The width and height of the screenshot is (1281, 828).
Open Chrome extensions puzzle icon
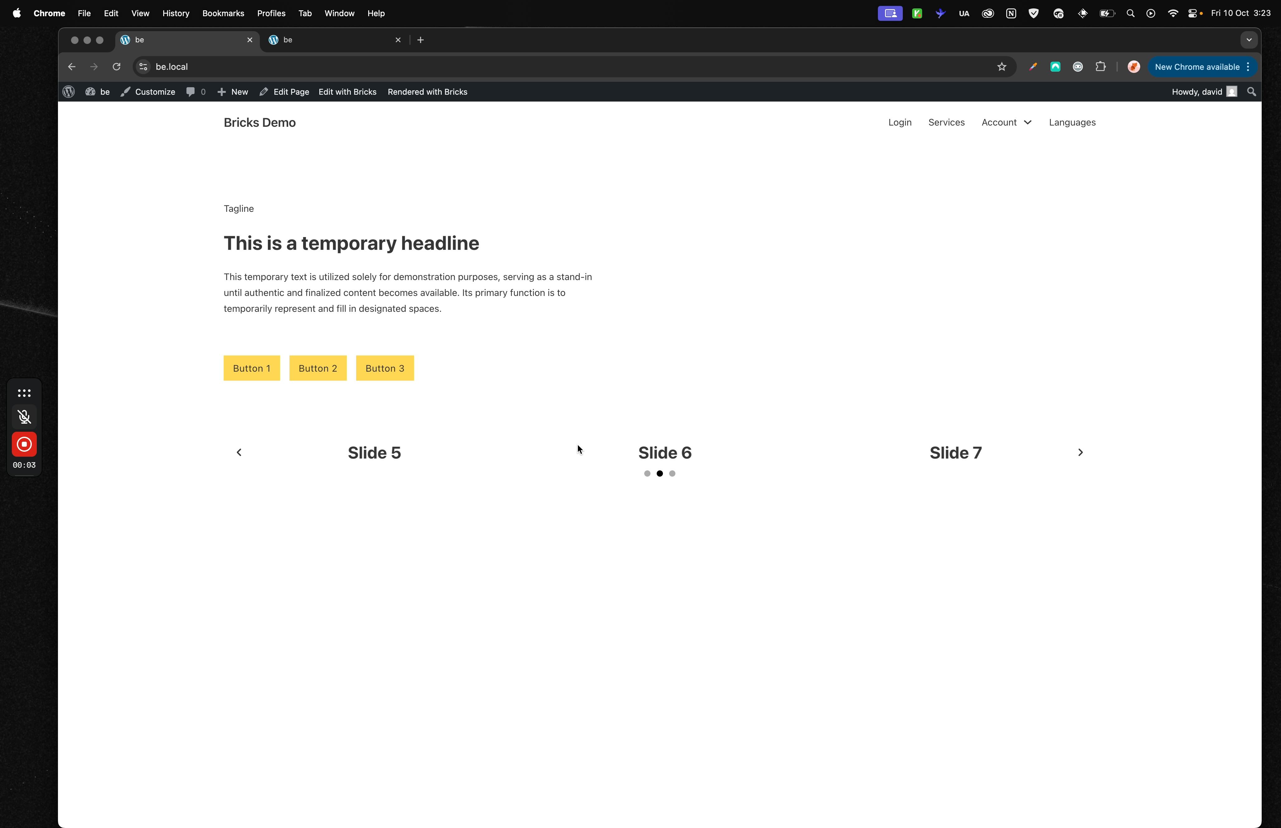pos(1100,67)
